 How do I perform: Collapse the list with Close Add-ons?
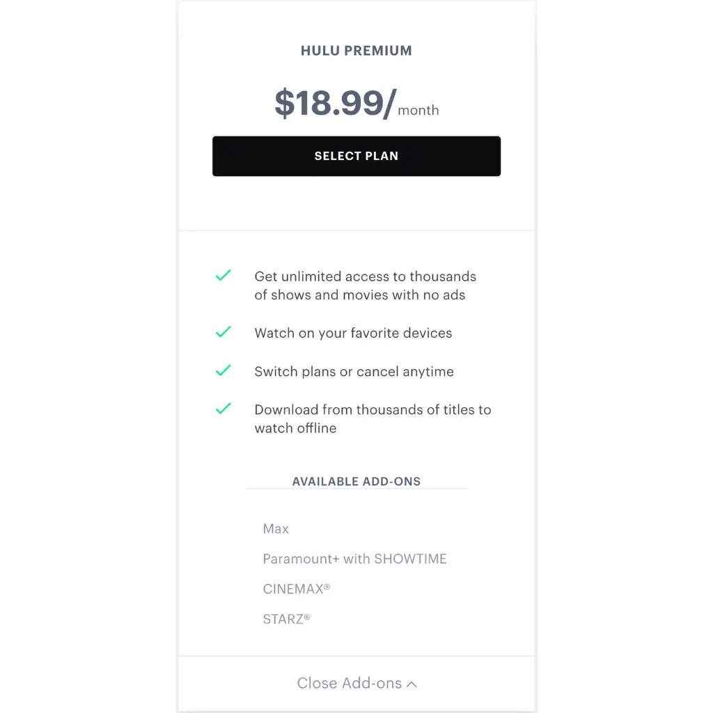(x=350, y=683)
